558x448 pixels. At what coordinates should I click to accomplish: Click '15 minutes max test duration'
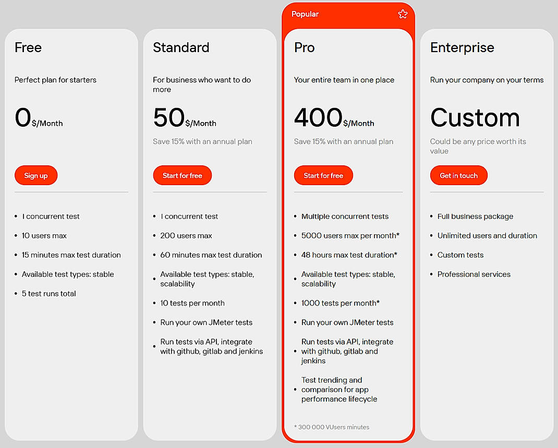[71, 255]
